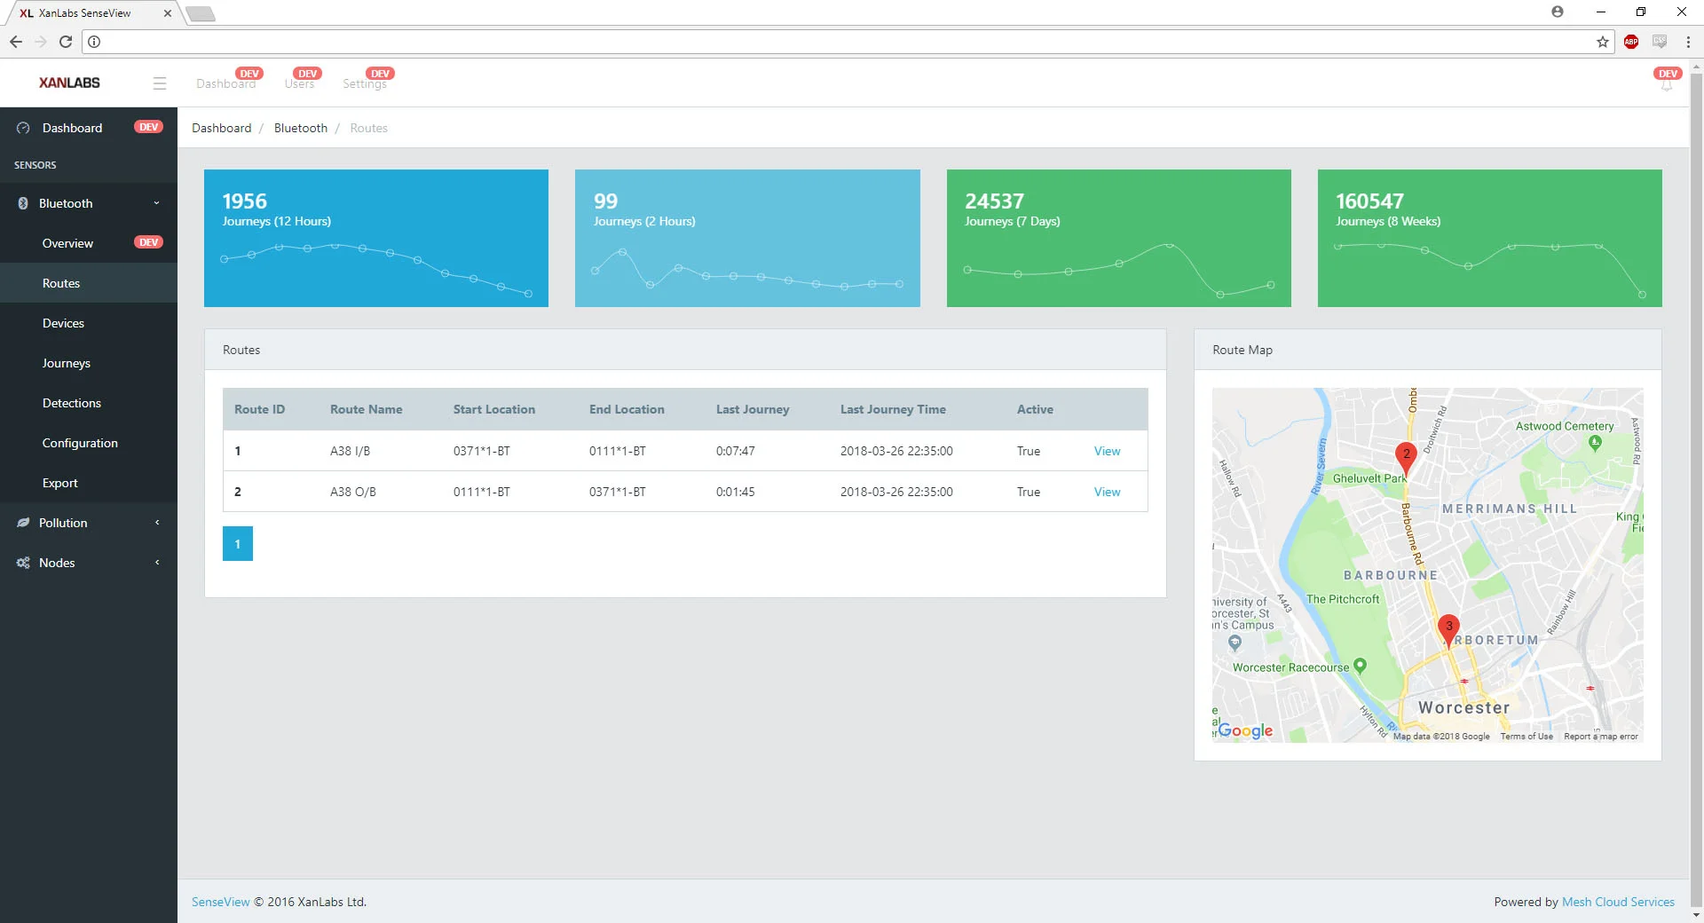Open the AdBlock Plus extension
The height and width of the screenshot is (923, 1704).
pos(1631,42)
